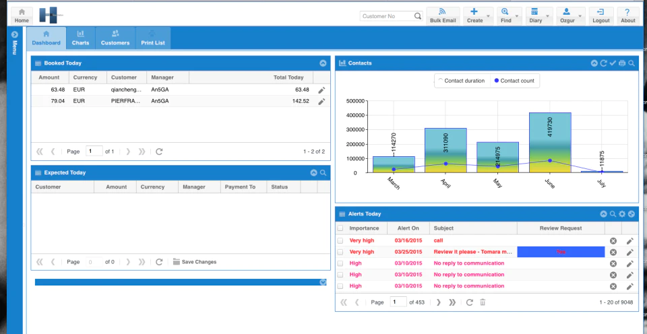647x334 pixels.
Task: Switch to the Charts tab
Action: click(x=80, y=38)
